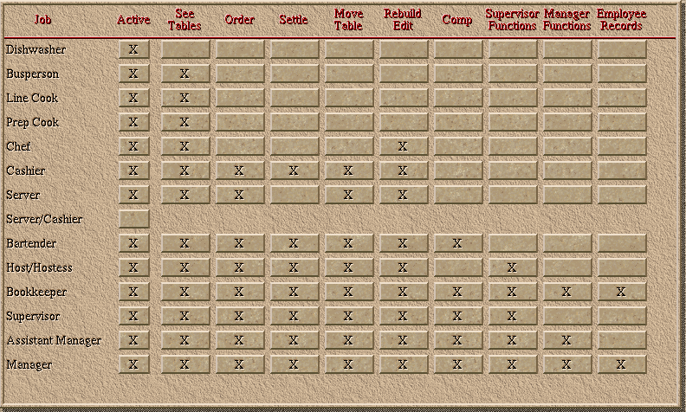Toggle Rebuild Edit for Chef
The image size is (686, 412).
[403, 146]
